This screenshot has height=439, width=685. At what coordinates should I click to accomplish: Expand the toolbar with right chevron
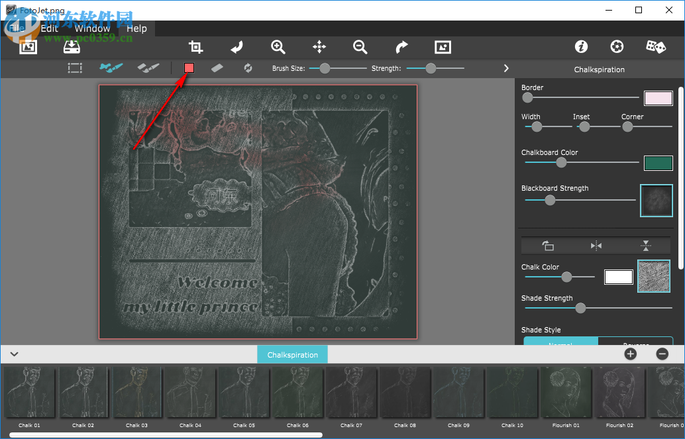[x=506, y=68]
